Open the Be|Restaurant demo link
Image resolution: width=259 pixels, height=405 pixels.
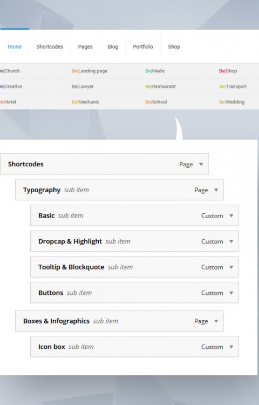pyautogui.click(x=160, y=86)
